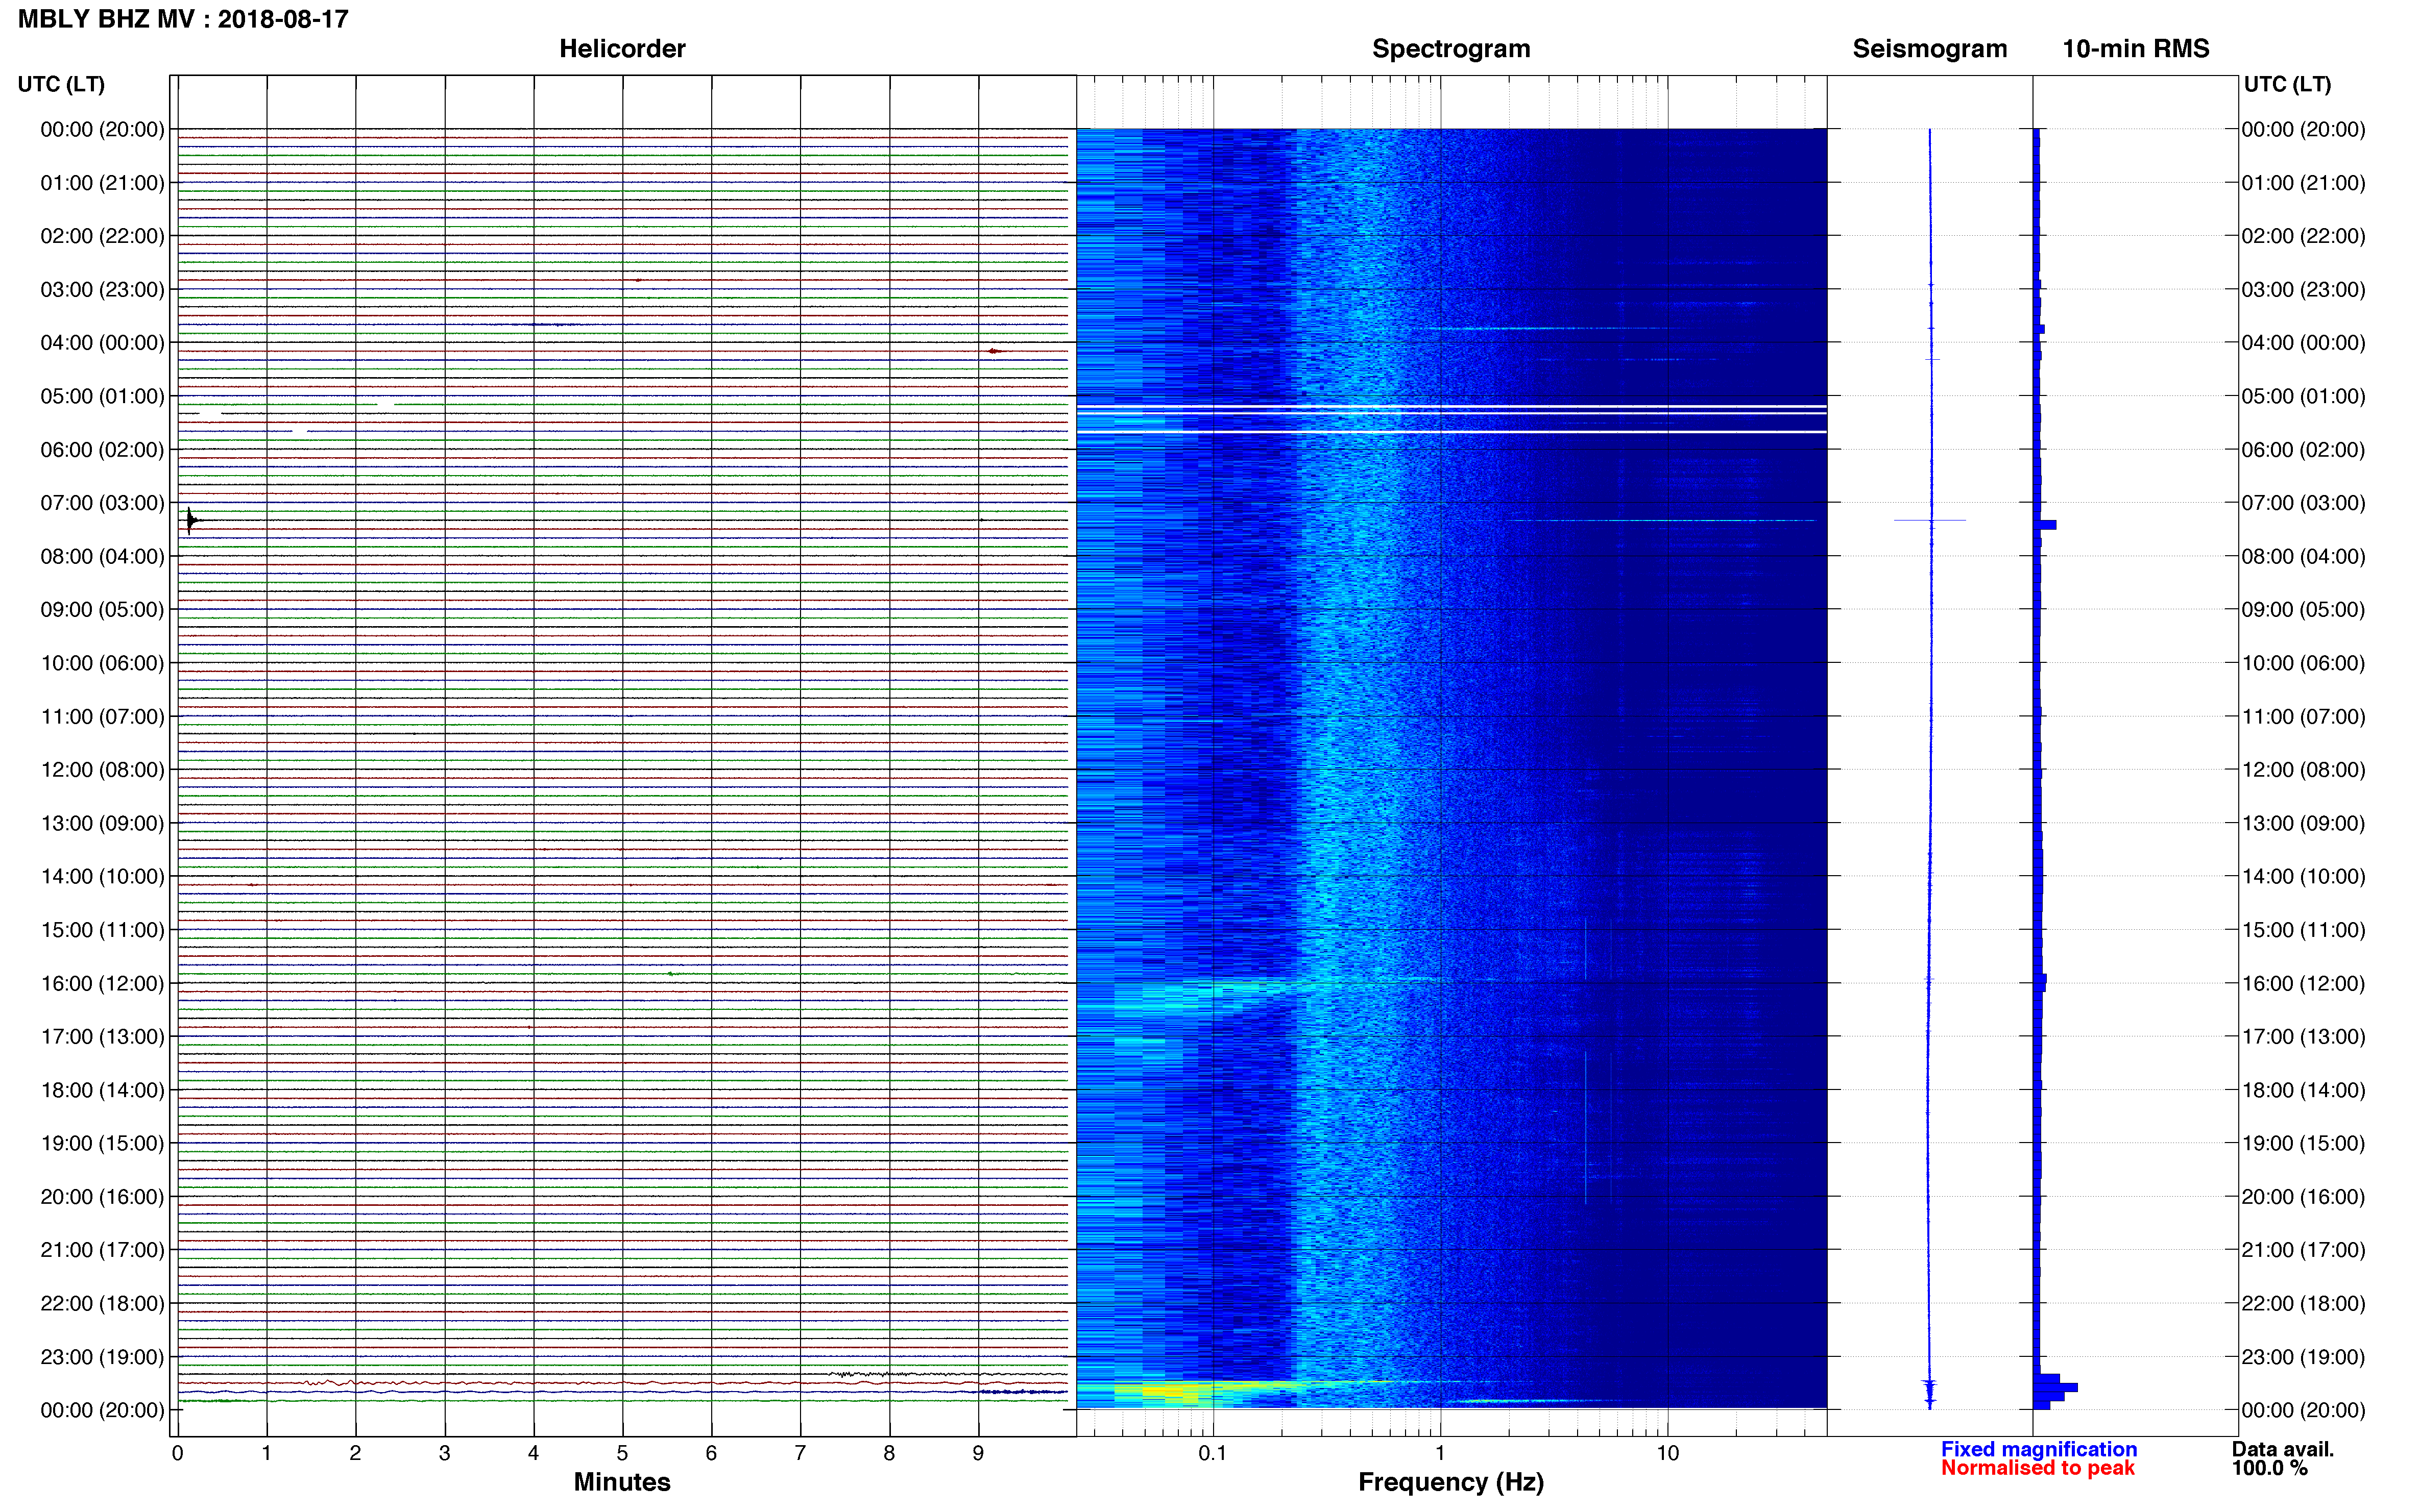Click the 1 Hz frequency tick label

point(1441,1453)
